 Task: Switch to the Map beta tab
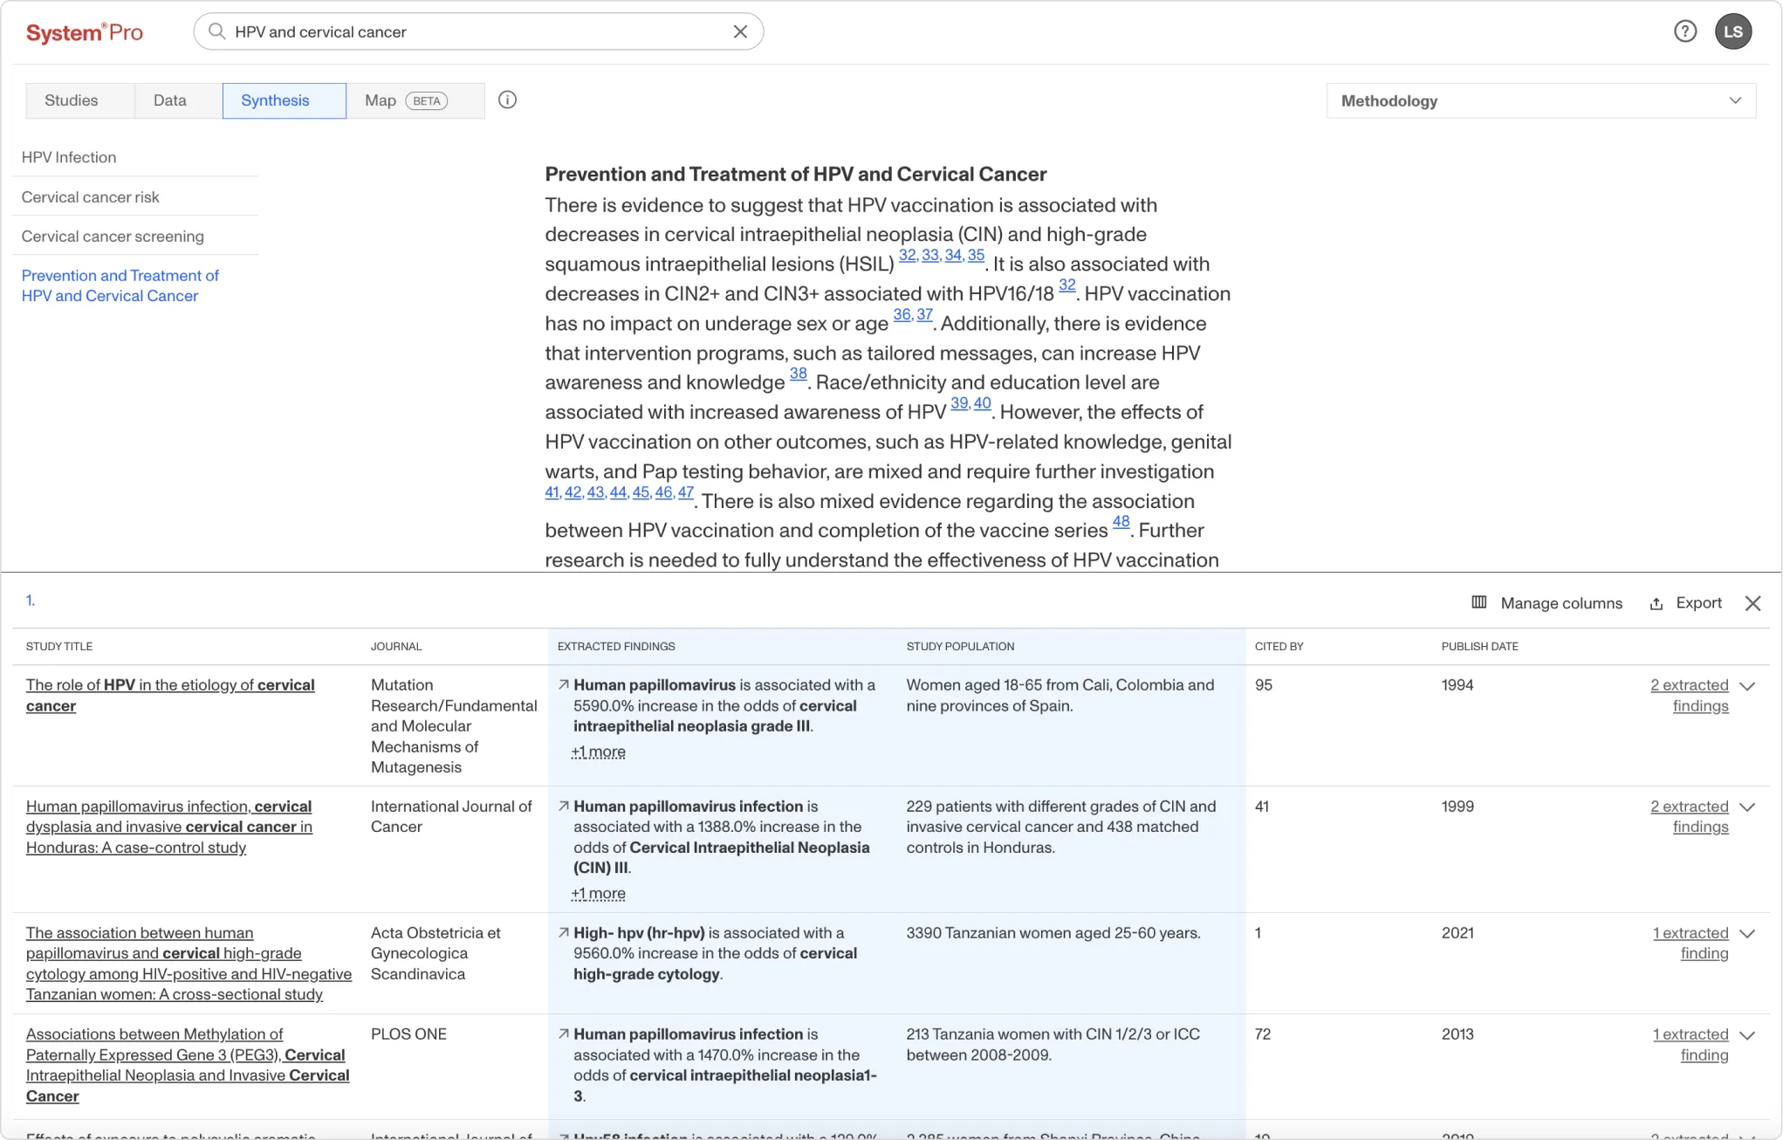[x=406, y=100]
